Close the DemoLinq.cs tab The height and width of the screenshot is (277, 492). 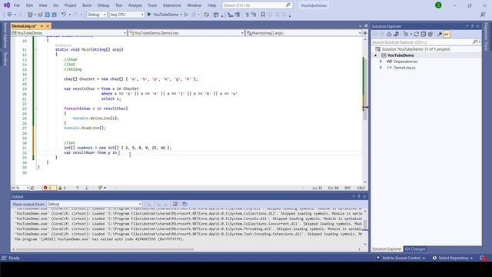point(48,26)
